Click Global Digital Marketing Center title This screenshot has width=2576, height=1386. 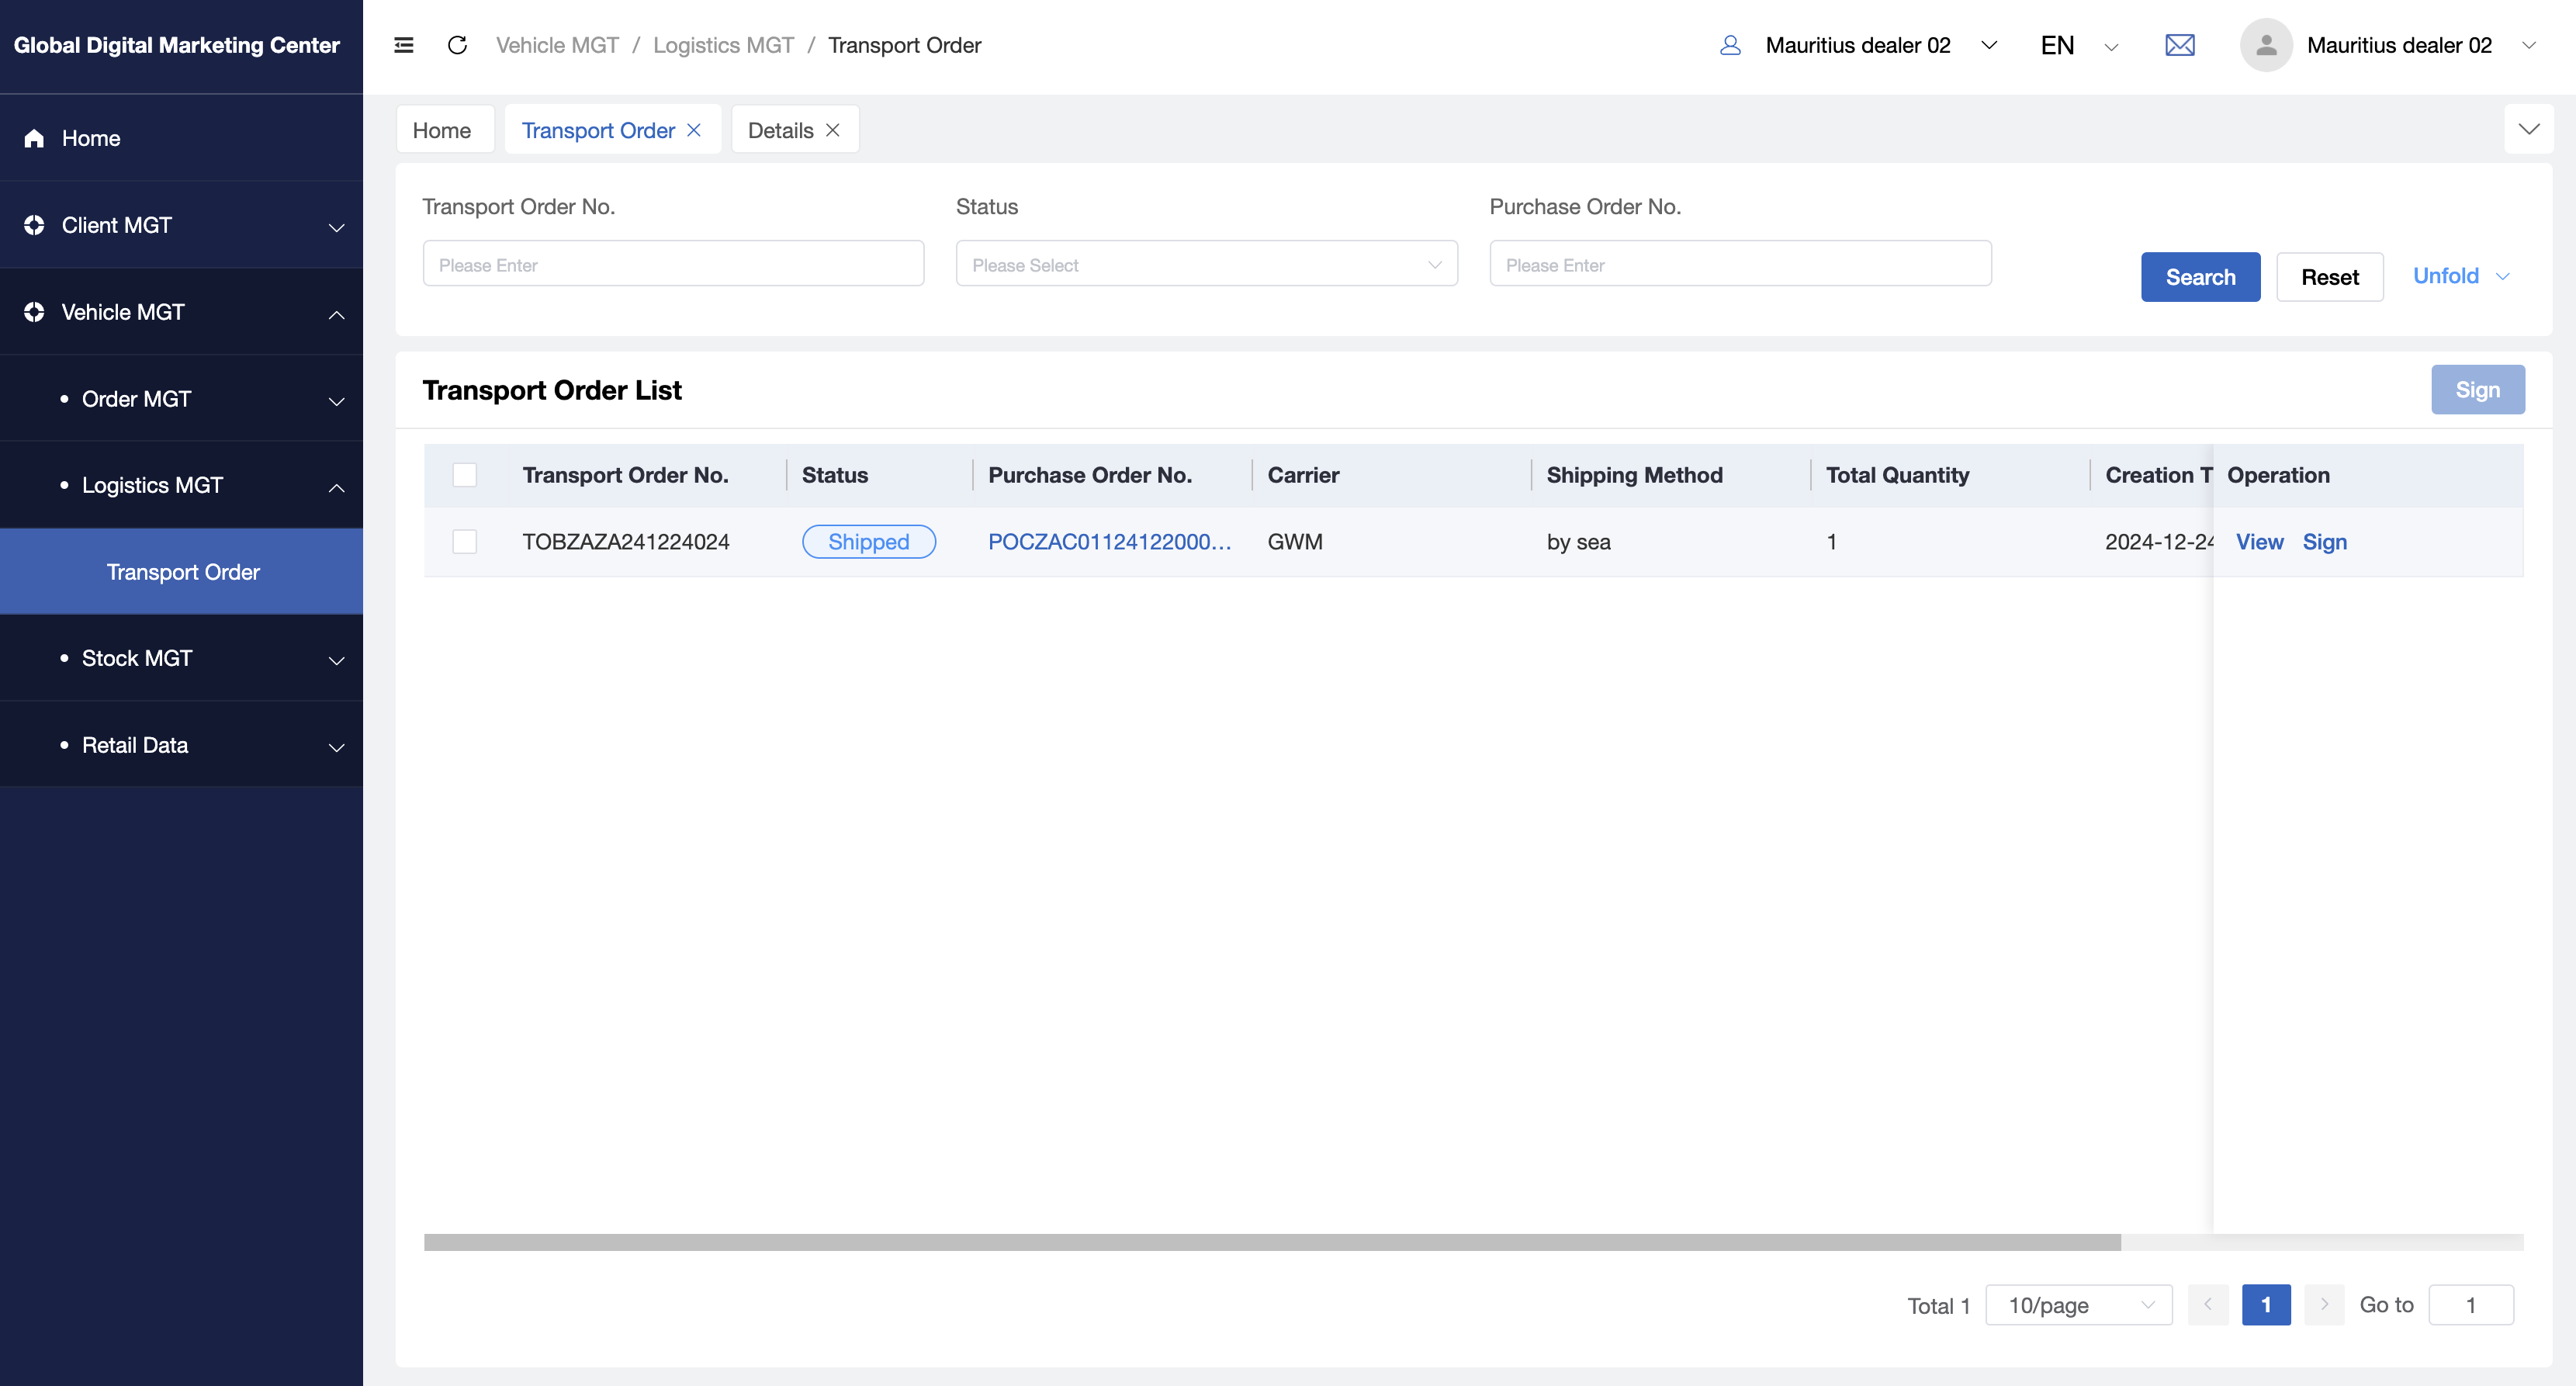click(x=177, y=45)
